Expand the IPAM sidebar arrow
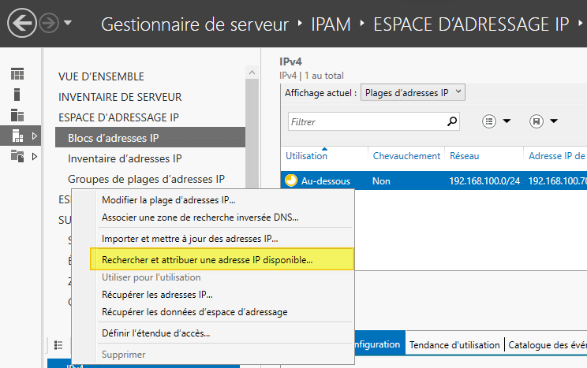The image size is (587, 368). click(35, 136)
